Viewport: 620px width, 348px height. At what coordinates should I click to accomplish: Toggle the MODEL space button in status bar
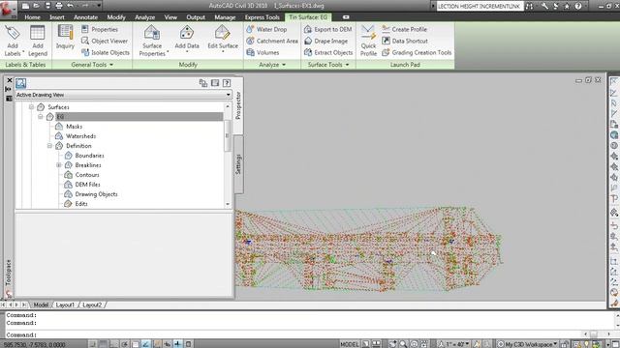(350, 344)
